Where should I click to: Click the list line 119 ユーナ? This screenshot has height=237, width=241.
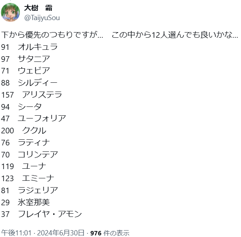point(24,166)
